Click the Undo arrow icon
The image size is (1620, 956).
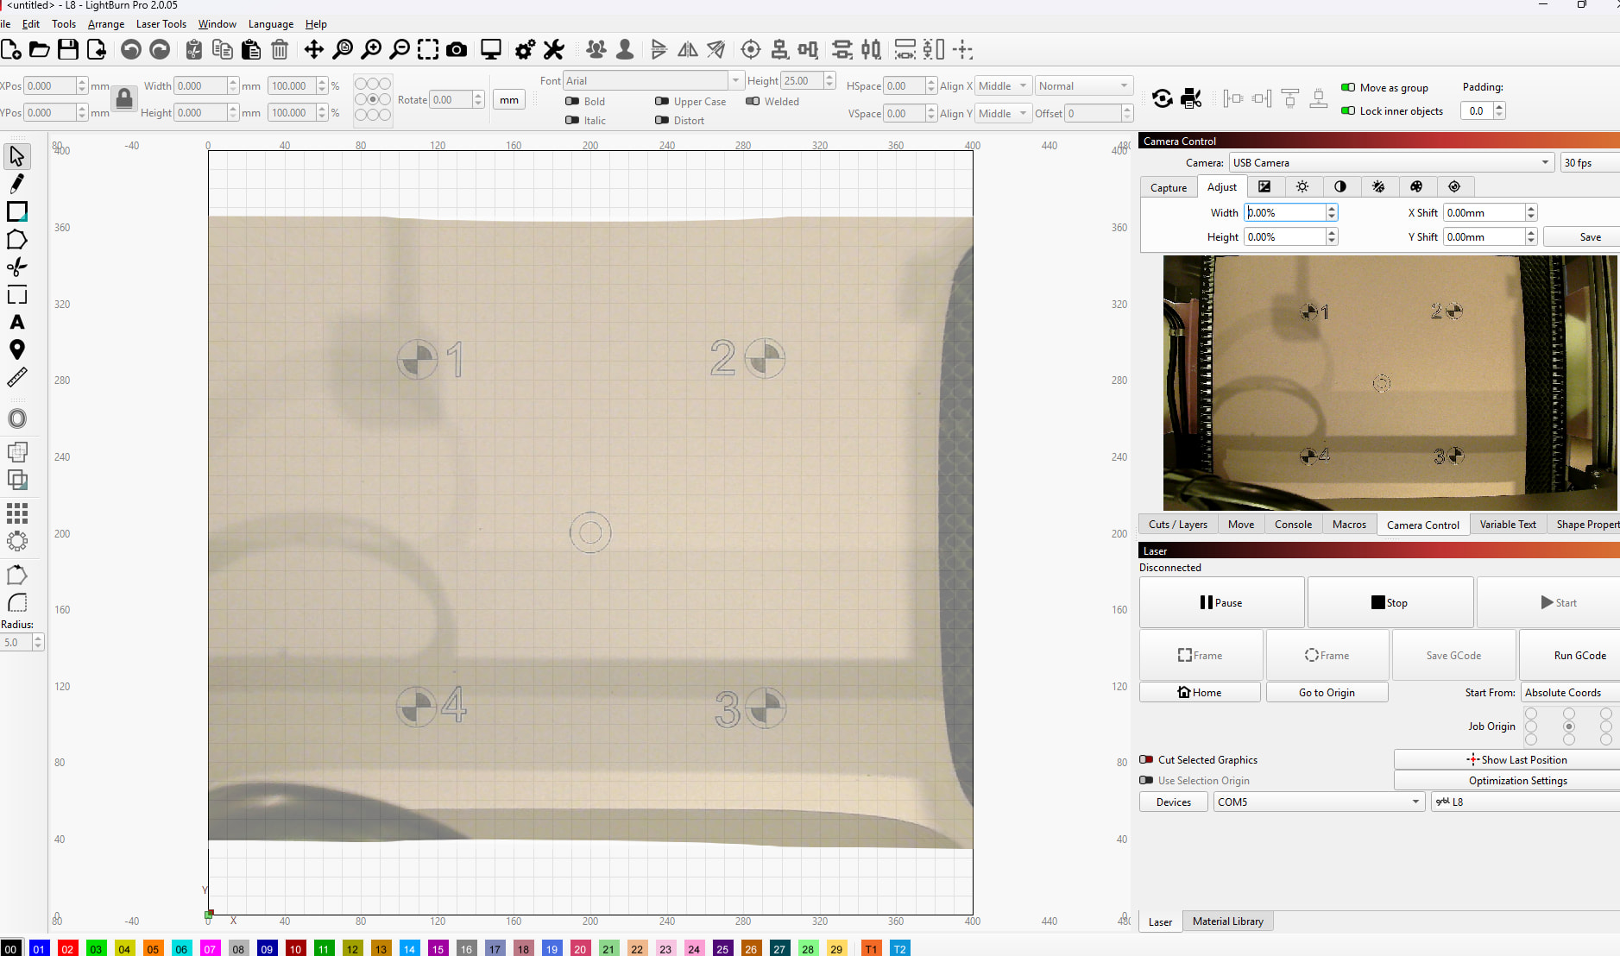(x=130, y=50)
